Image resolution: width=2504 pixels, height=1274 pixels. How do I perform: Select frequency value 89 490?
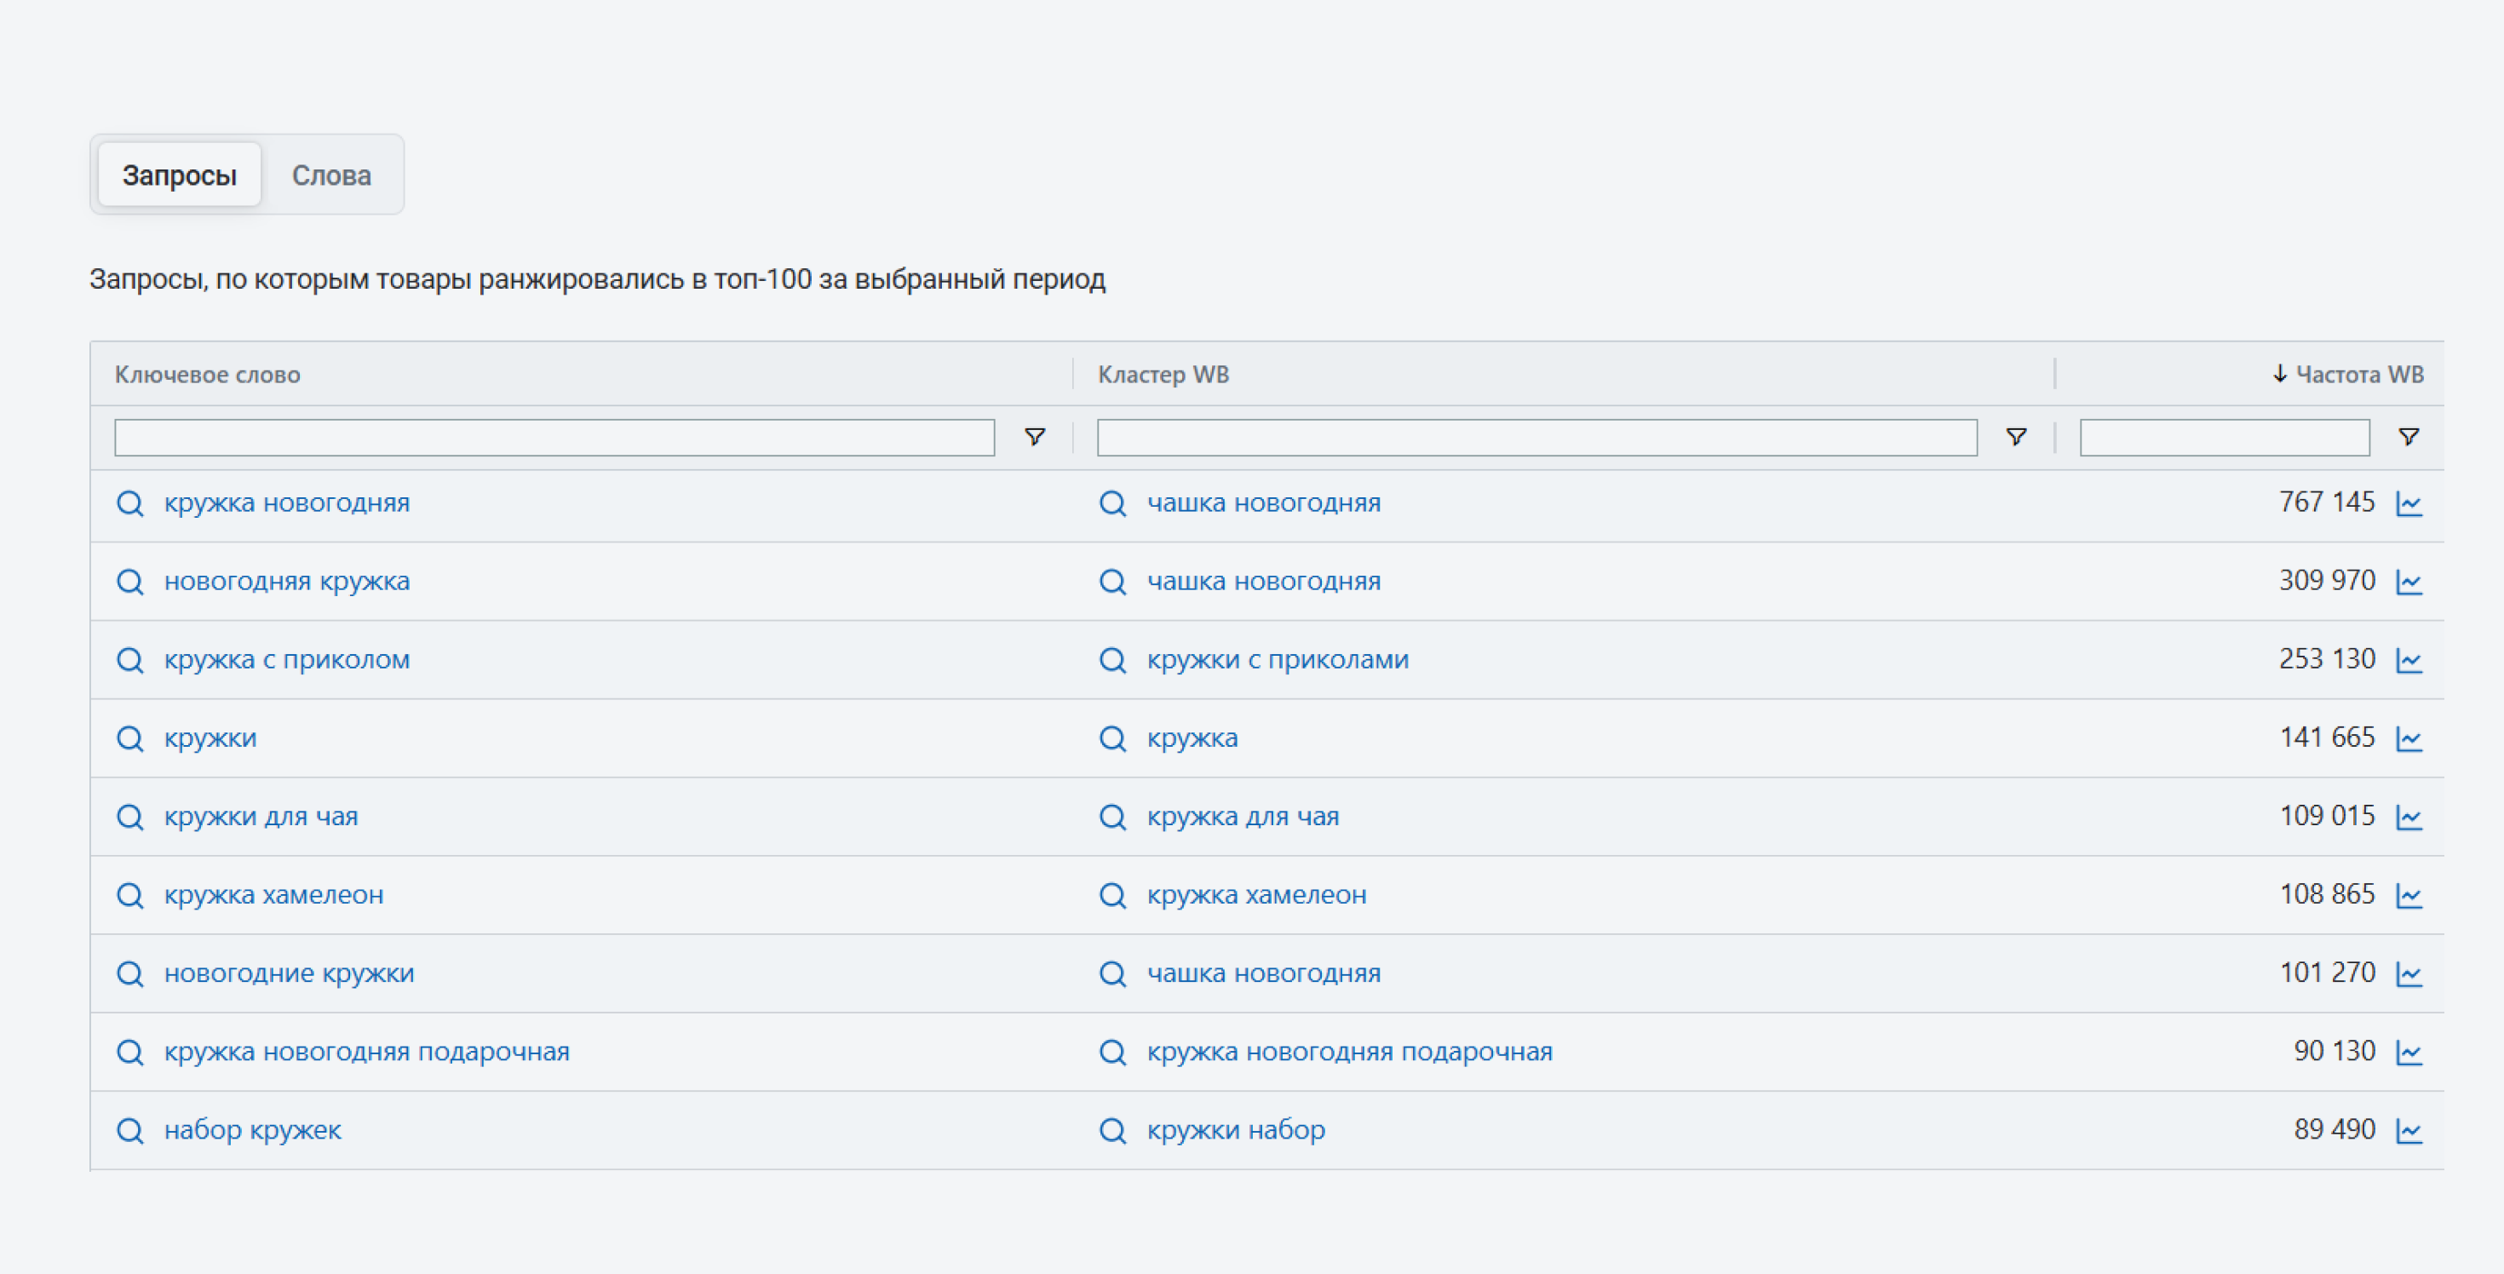tap(2334, 1129)
